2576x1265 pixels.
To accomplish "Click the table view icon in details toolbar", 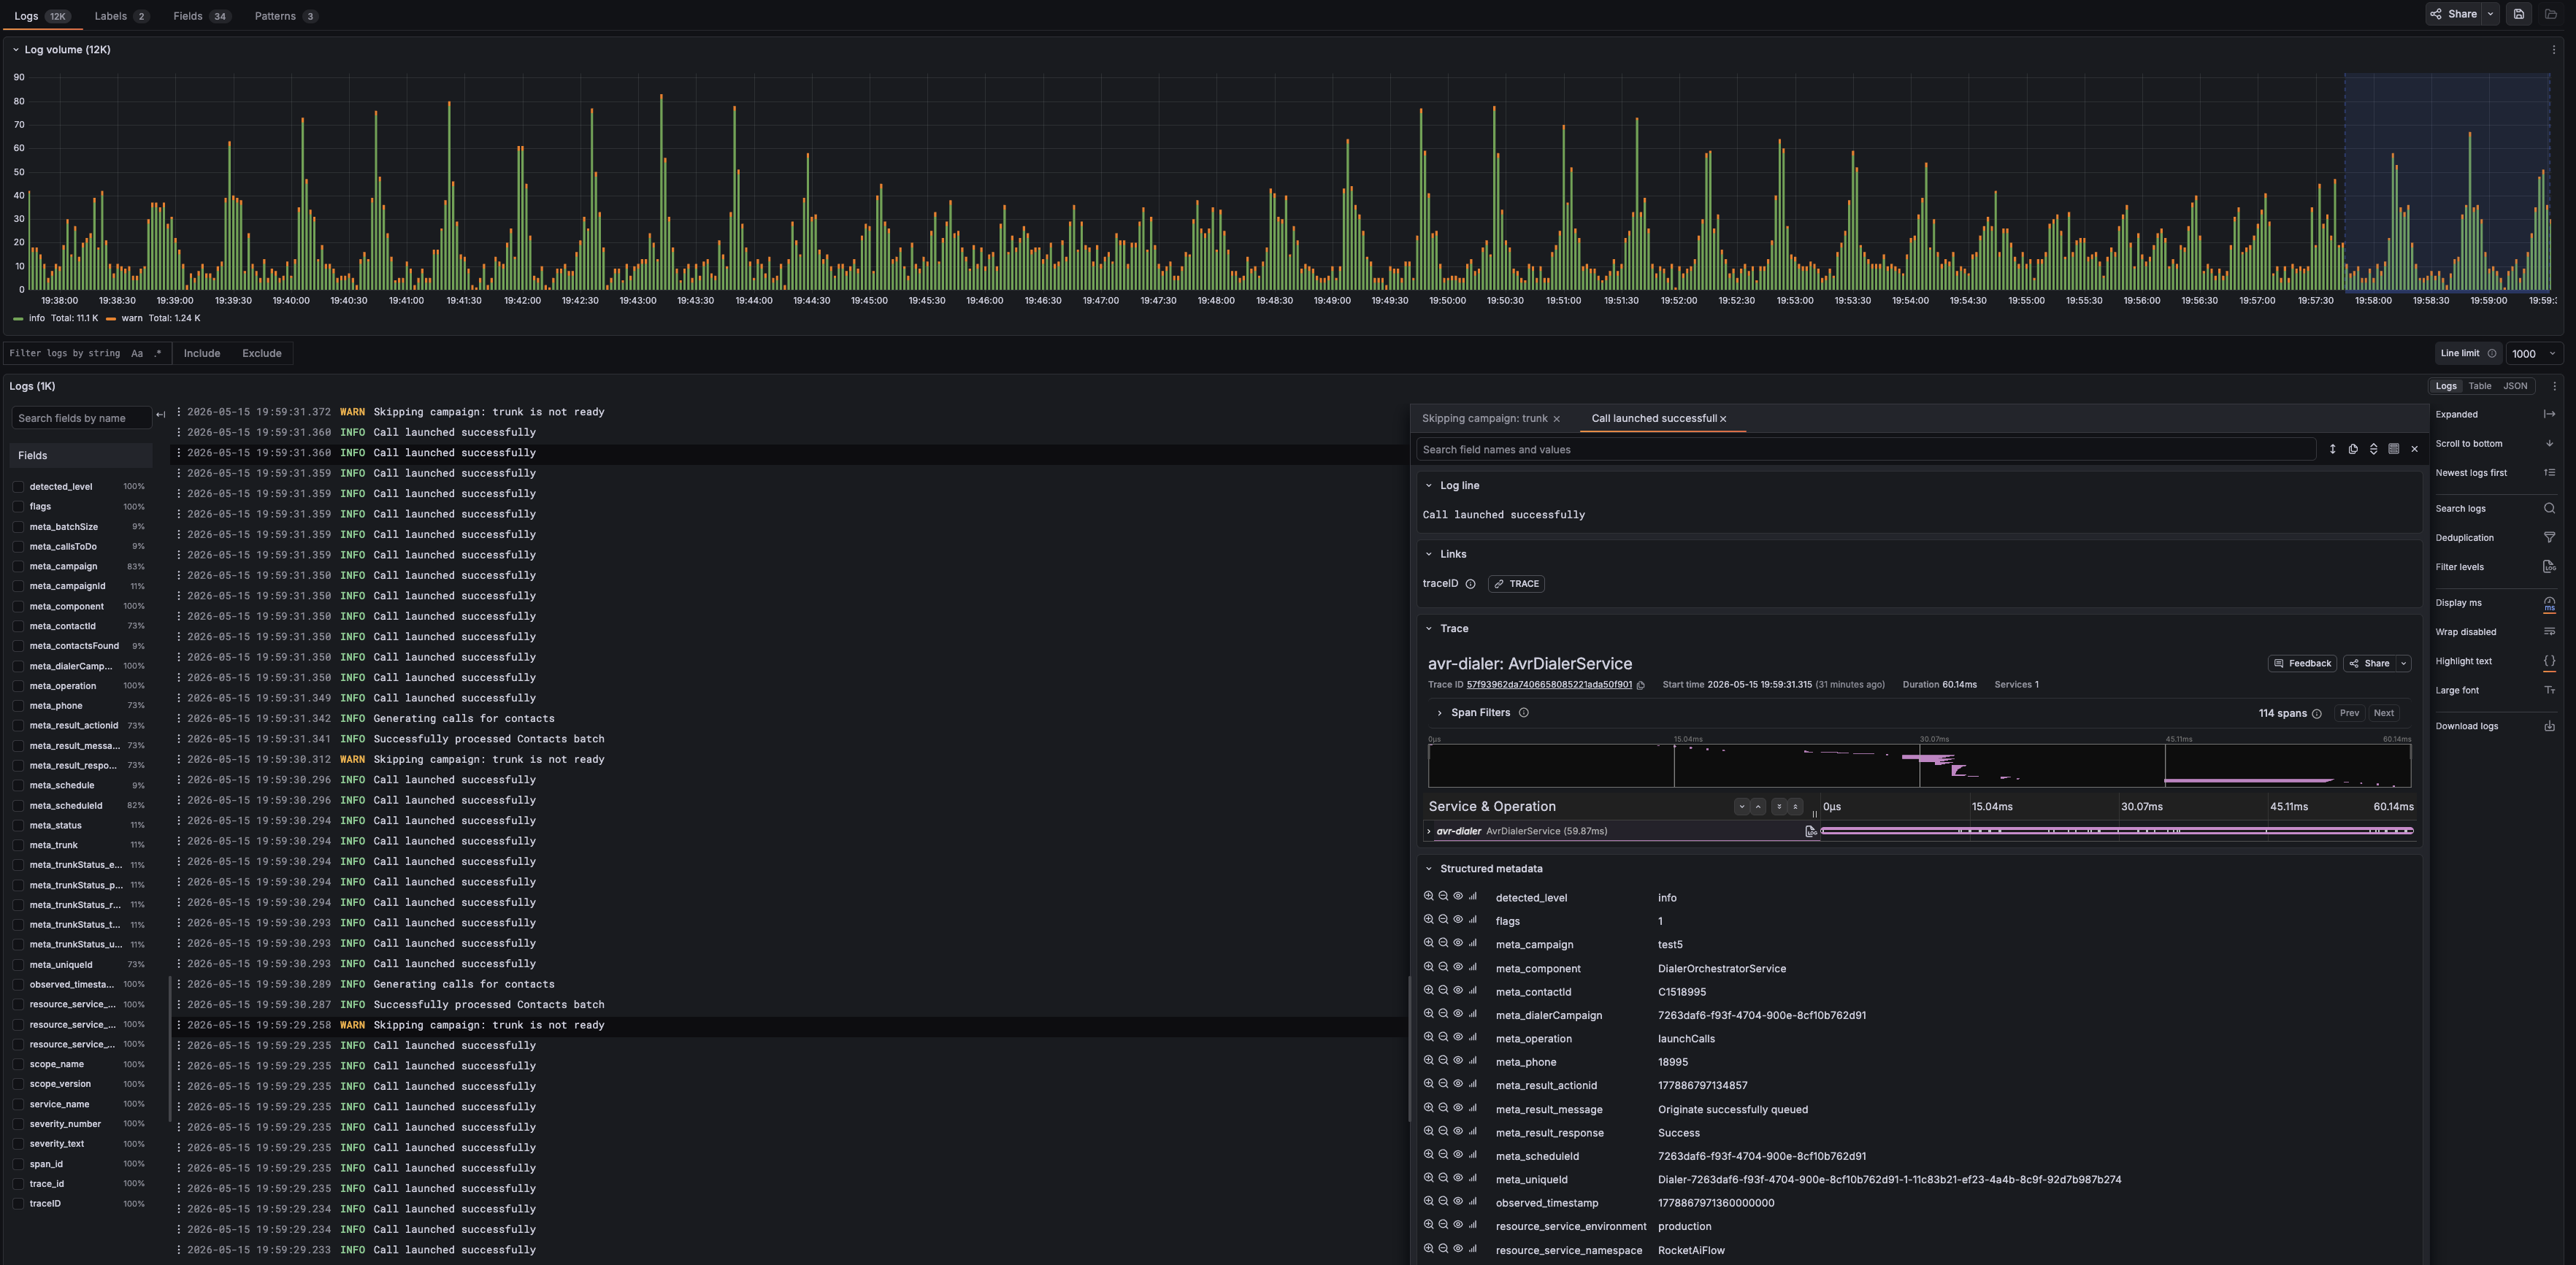I will pos(2393,449).
